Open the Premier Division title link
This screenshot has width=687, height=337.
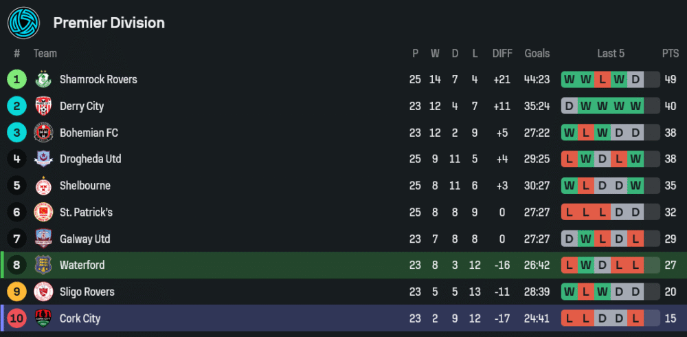tap(109, 23)
